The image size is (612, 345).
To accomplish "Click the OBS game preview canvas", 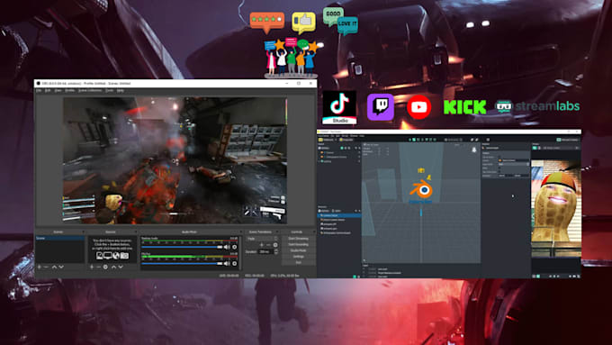I will (175, 160).
